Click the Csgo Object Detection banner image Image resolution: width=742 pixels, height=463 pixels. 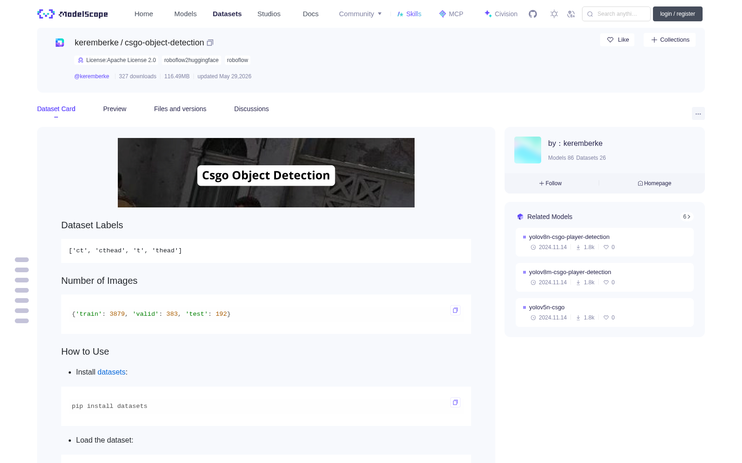tap(266, 173)
